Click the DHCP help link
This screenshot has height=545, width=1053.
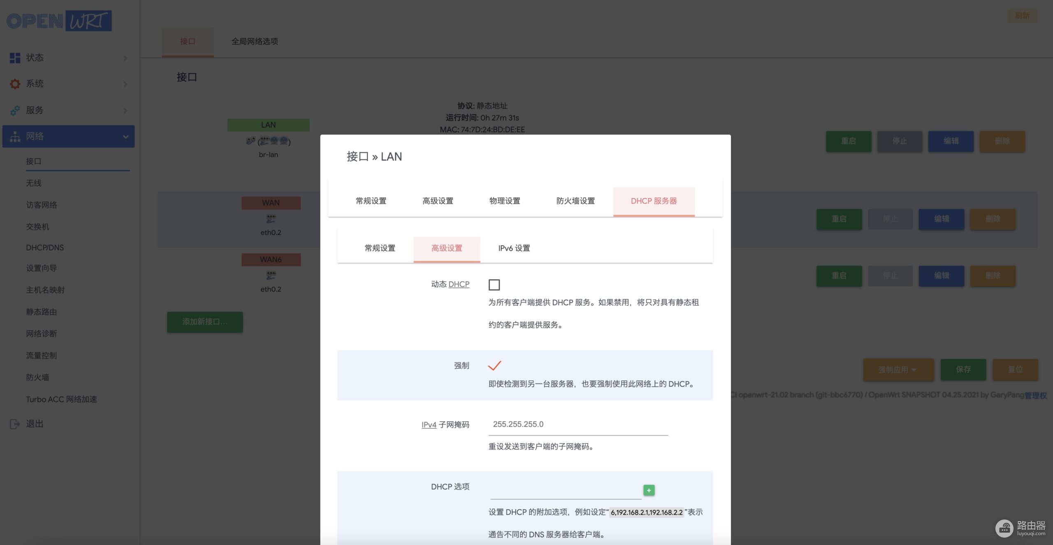(459, 284)
